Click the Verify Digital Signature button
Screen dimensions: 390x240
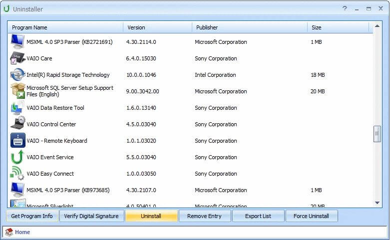pyautogui.click(x=92, y=216)
